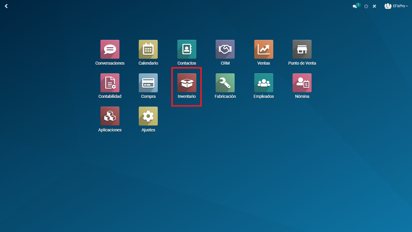The height and width of the screenshot is (232, 412).
Task: Open the Fabricación wrench app
Action: click(x=225, y=83)
